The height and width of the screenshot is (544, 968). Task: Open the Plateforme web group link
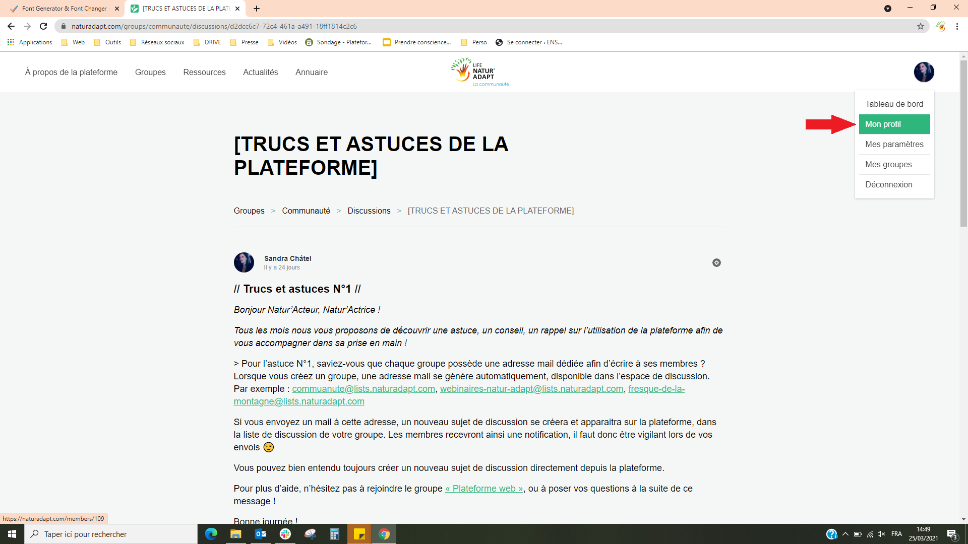(484, 489)
